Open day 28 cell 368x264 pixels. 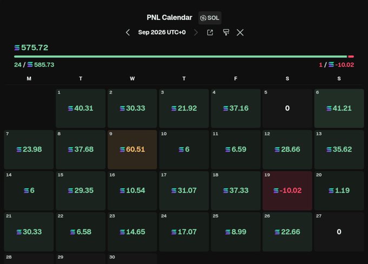(x=29, y=259)
